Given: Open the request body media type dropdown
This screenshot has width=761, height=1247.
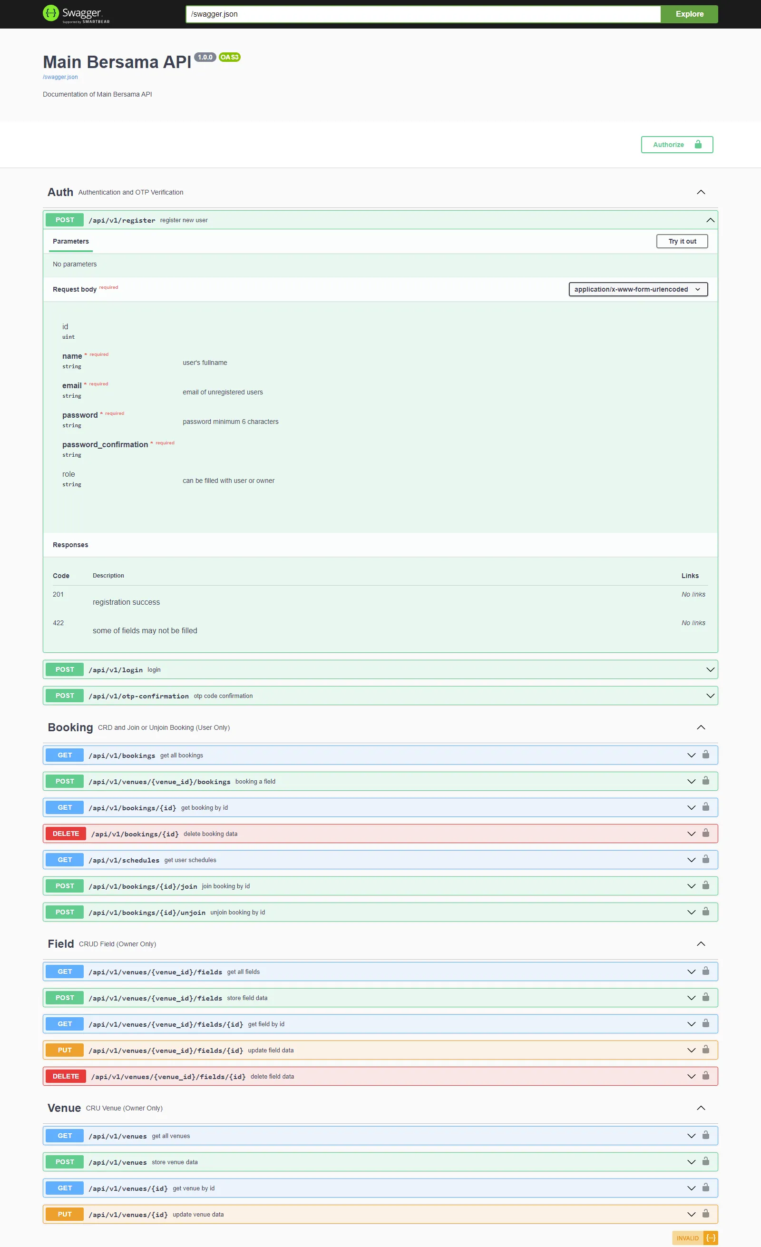Looking at the screenshot, I should coord(638,289).
